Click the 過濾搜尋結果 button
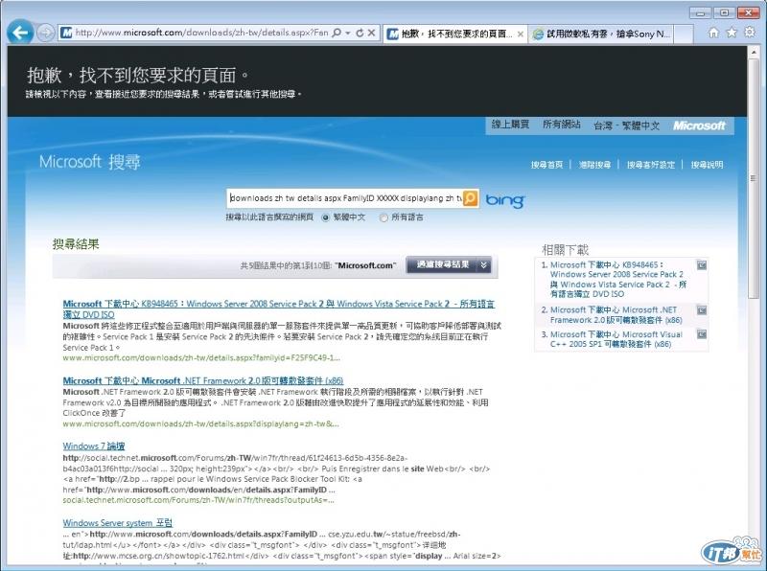The width and height of the screenshot is (767, 571). (442, 265)
